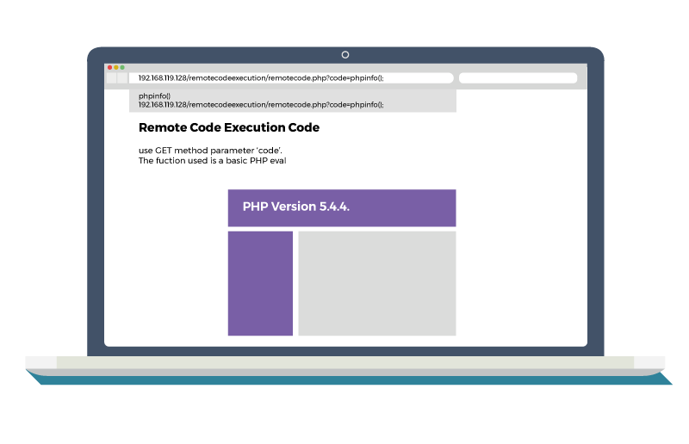
Task: Click the red close window dot
Action: (110, 68)
